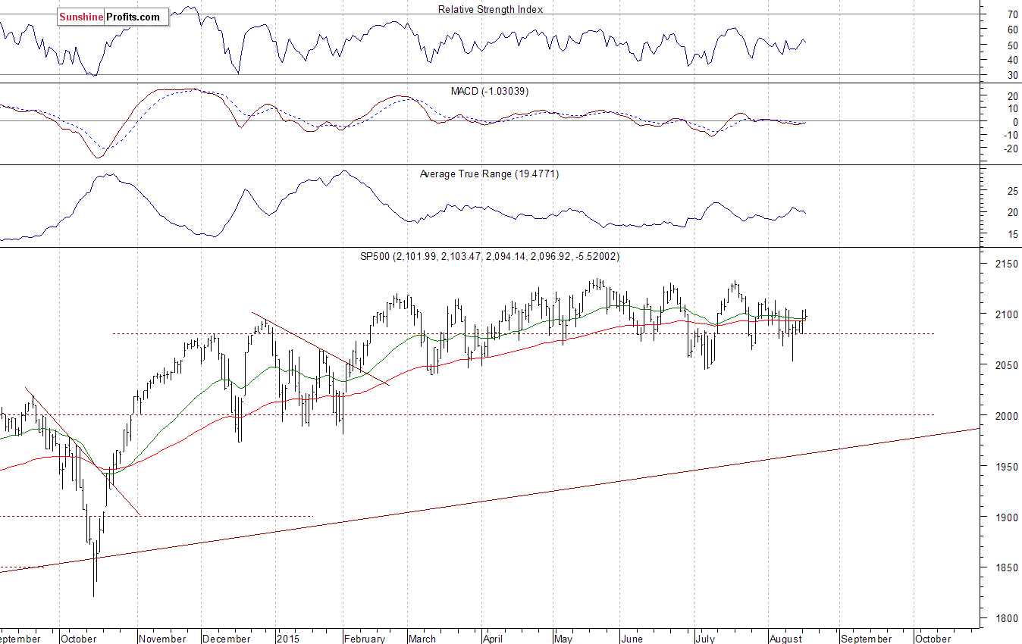Click the MACD (-1.03039) label
1022x644 pixels.
(490, 91)
